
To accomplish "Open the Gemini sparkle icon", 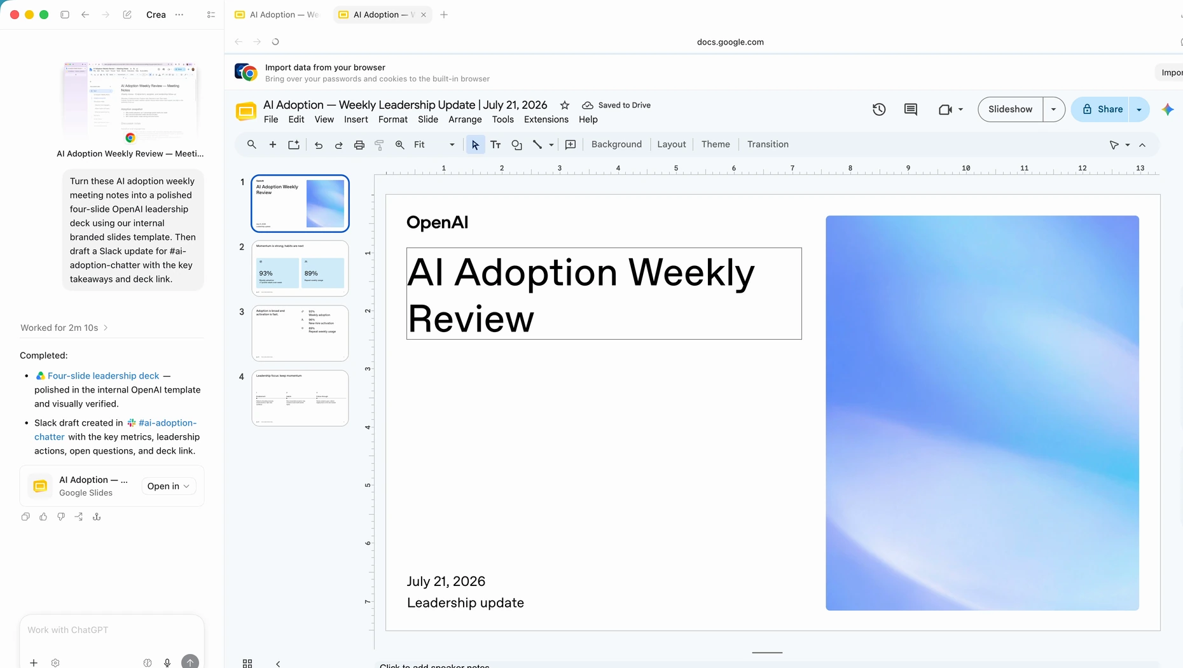I will 1168,109.
